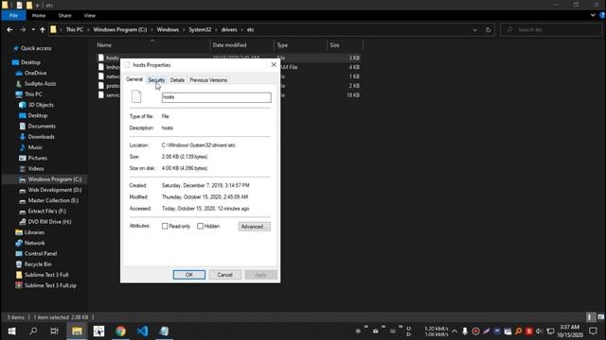This screenshot has width=606, height=340.
Task: Open volume control in tray
Action: pyautogui.click(x=540, y=331)
